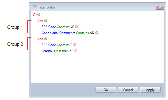Change the Length field name
The width and height of the screenshot is (168, 100).
[x=47, y=51]
